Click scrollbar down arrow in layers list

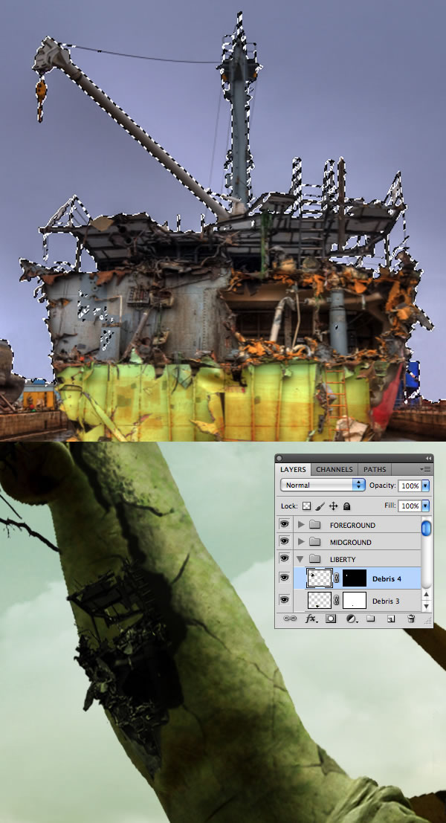point(427,606)
